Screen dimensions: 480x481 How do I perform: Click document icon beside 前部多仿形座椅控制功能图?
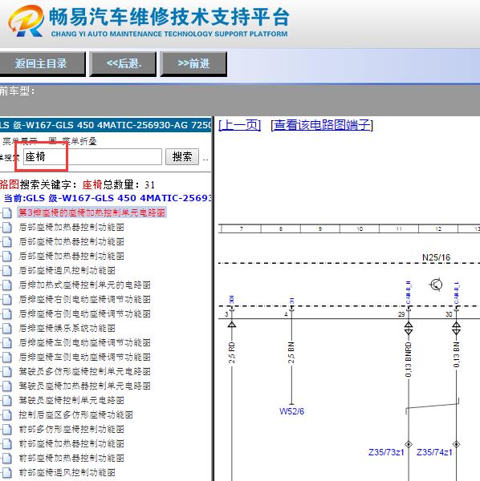click(7, 429)
